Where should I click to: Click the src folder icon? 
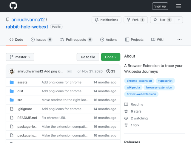[x=12, y=100]
